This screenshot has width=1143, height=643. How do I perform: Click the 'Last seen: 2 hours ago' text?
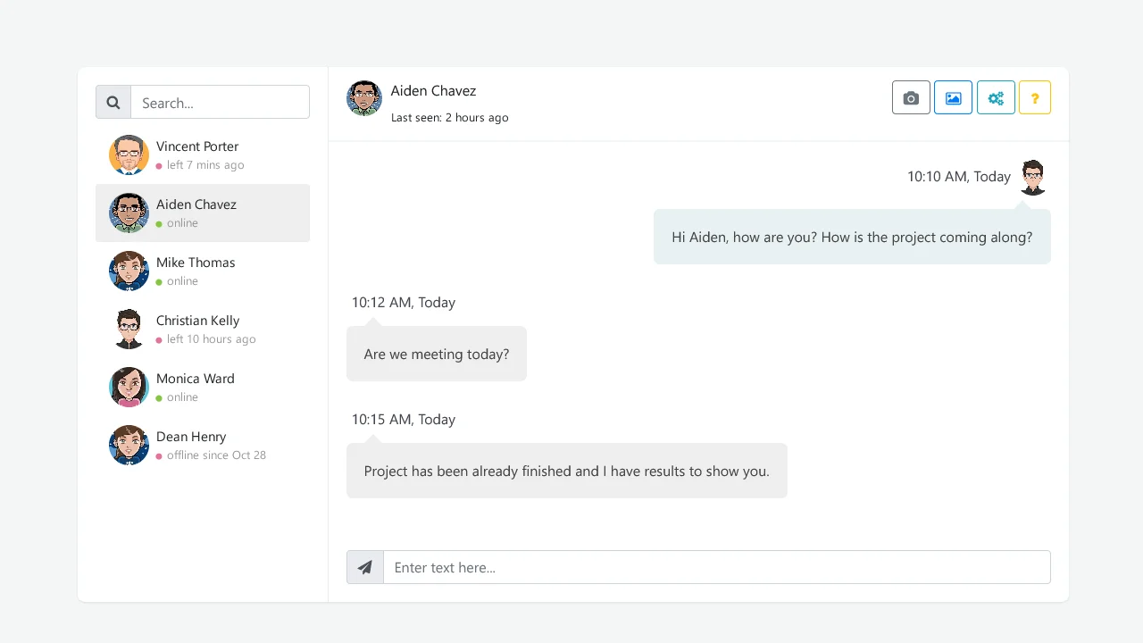pyautogui.click(x=450, y=117)
